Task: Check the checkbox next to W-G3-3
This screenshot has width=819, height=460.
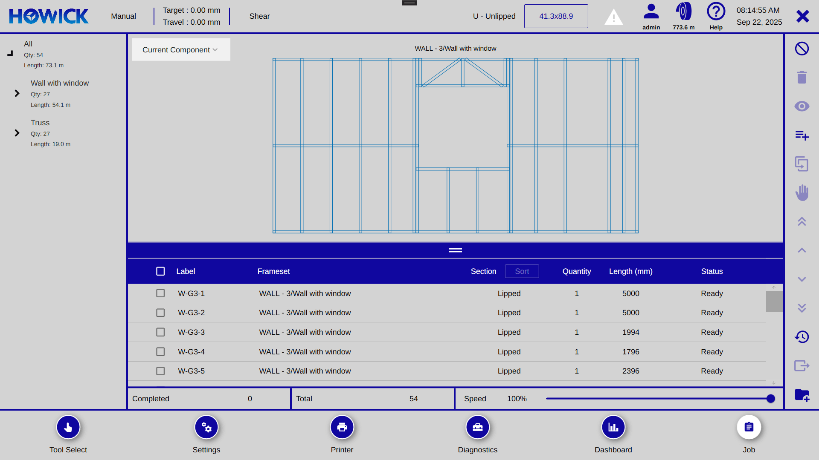Action: [160, 332]
